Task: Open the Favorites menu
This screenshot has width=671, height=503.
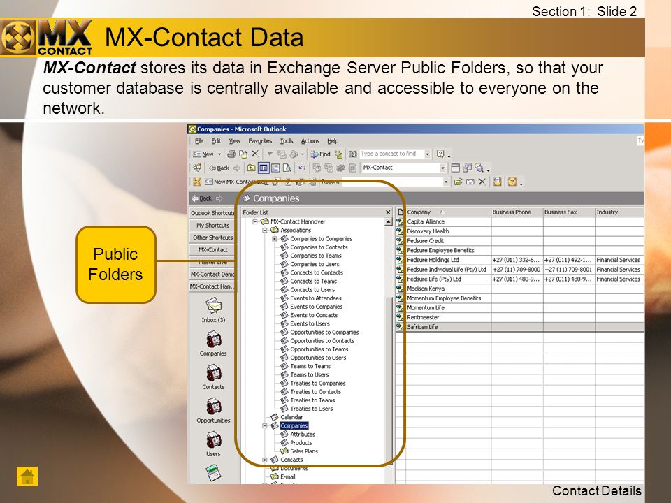Action: pyautogui.click(x=260, y=140)
